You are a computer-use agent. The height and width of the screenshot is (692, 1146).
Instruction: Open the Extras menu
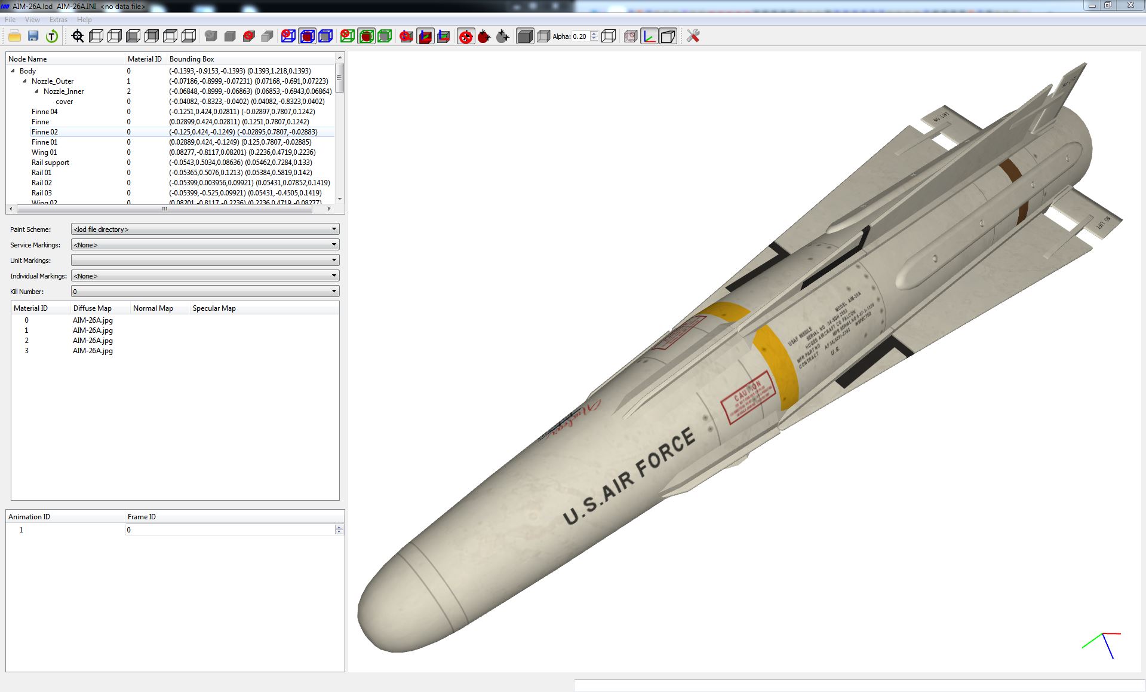tap(59, 20)
